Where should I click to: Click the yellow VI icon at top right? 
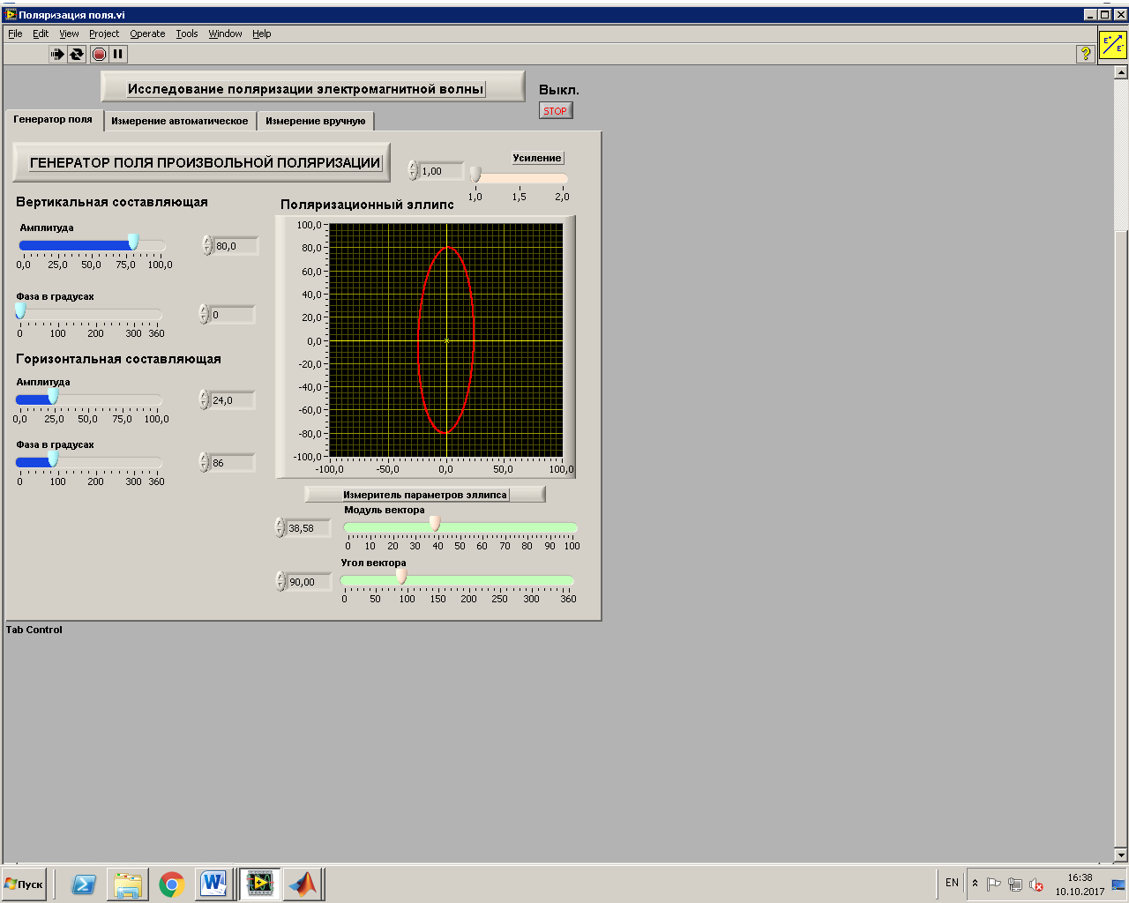(x=1113, y=44)
